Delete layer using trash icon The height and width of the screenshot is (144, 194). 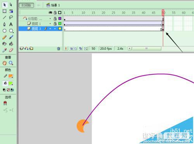(59, 49)
